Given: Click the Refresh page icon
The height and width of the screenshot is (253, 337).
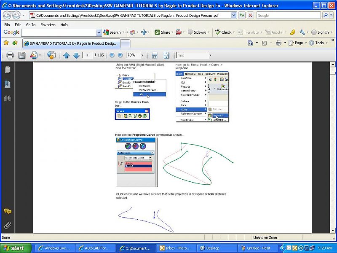Looking at the screenshot, I should pos(242,15).
